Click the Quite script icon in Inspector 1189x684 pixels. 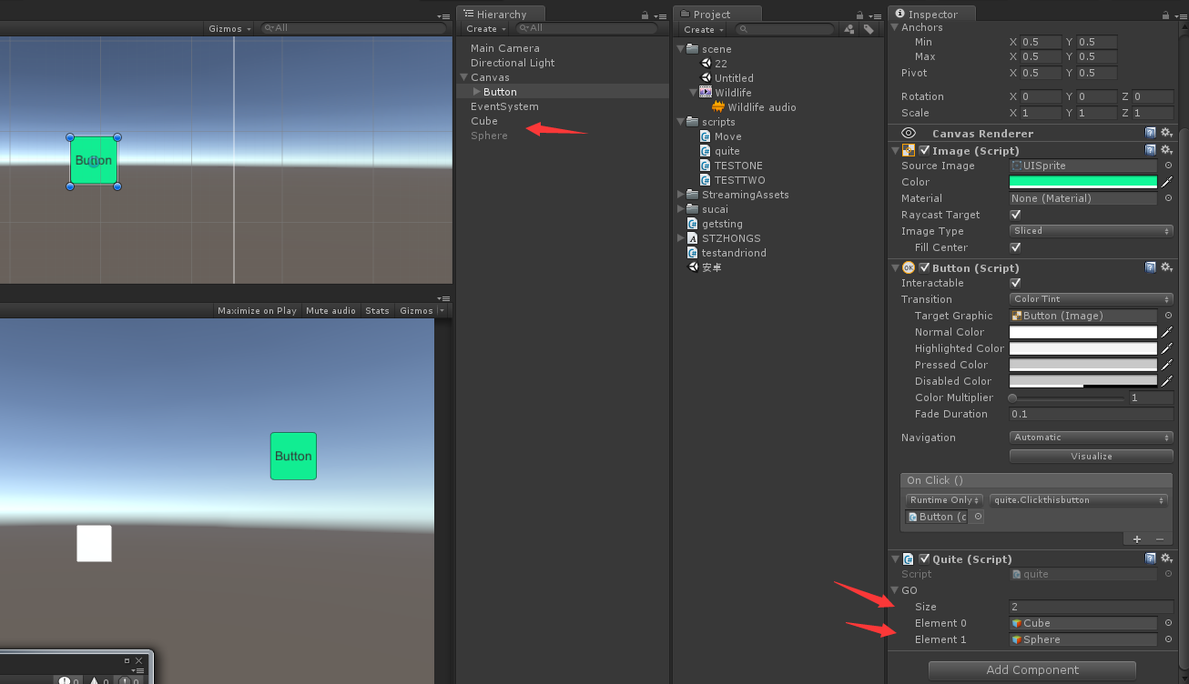[x=909, y=558]
